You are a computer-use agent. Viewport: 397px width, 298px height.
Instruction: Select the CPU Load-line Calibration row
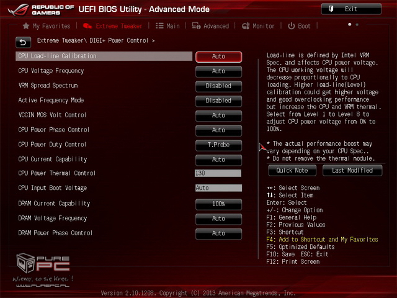[x=104, y=56]
